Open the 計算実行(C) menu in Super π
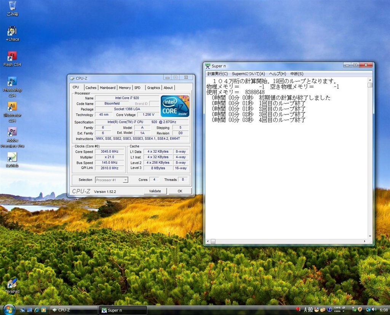Viewport: 390px width, 315px height. (x=217, y=74)
